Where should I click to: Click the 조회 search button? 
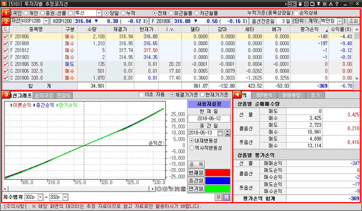pyautogui.click(x=353, y=21)
